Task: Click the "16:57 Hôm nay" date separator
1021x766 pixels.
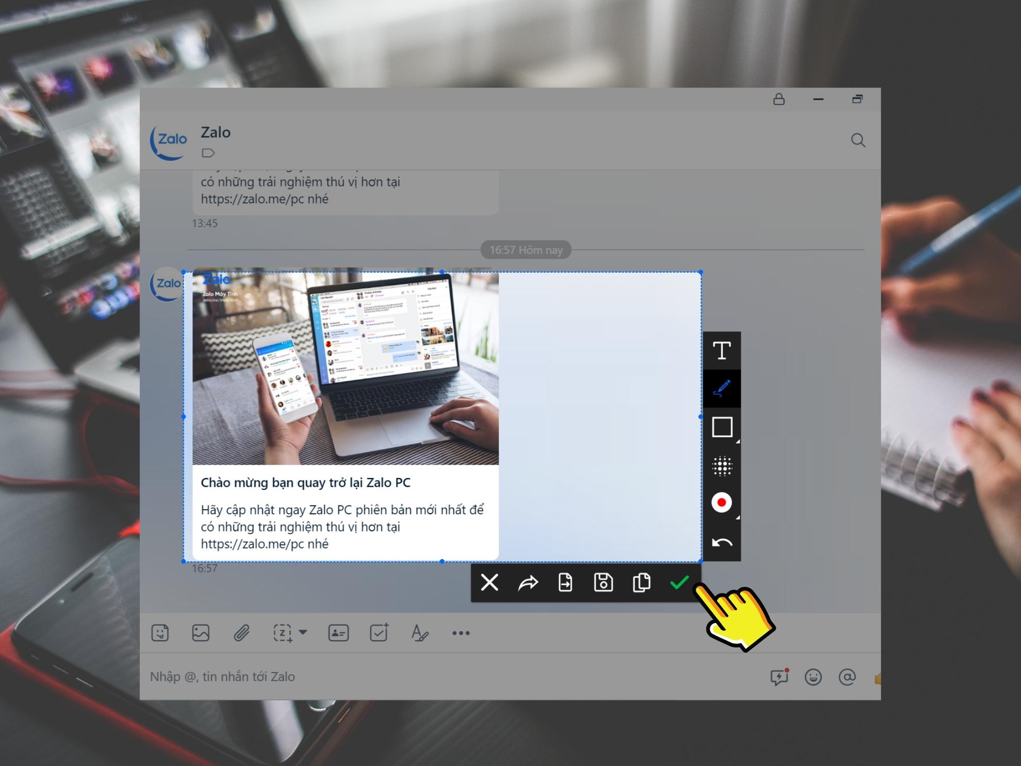Action: coord(526,250)
